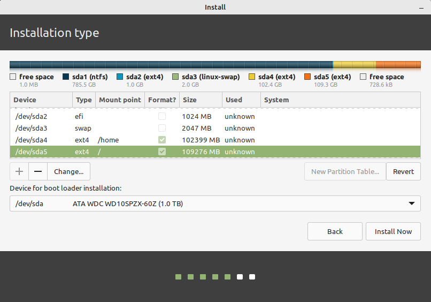Toggle format checkbox for /dev/sda3
The image size is (431, 302).
tap(162, 129)
